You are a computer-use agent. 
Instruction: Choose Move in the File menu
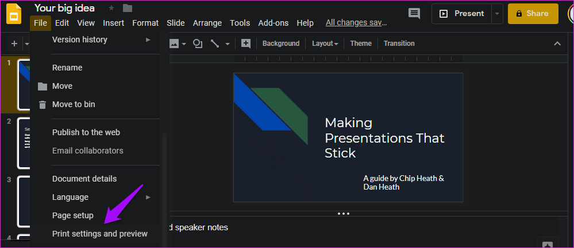95,86
